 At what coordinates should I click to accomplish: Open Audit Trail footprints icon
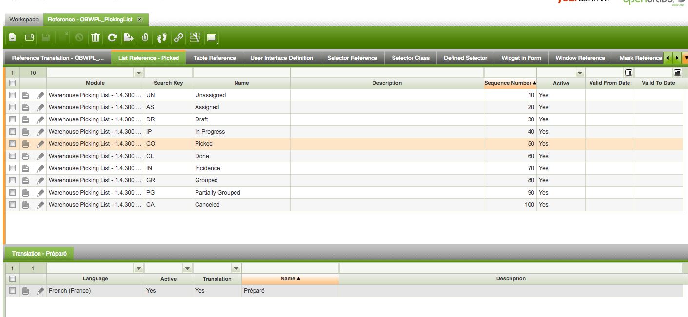[x=162, y=37]
